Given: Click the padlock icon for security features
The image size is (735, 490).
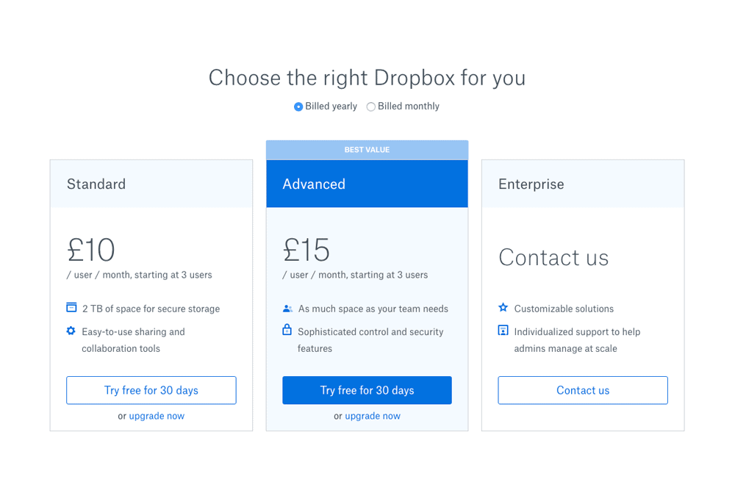Looking at the screenshot, I should pyautogui.click(x=287, y=330).
